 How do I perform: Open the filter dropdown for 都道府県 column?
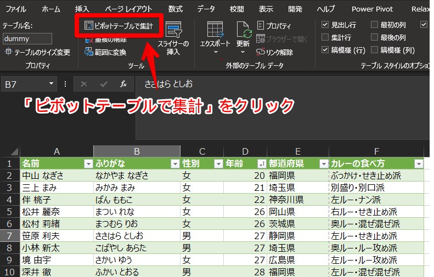pos(322,164)
